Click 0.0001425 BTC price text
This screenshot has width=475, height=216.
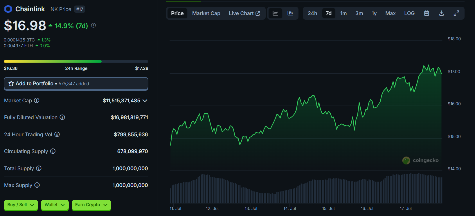click(19, 40)
